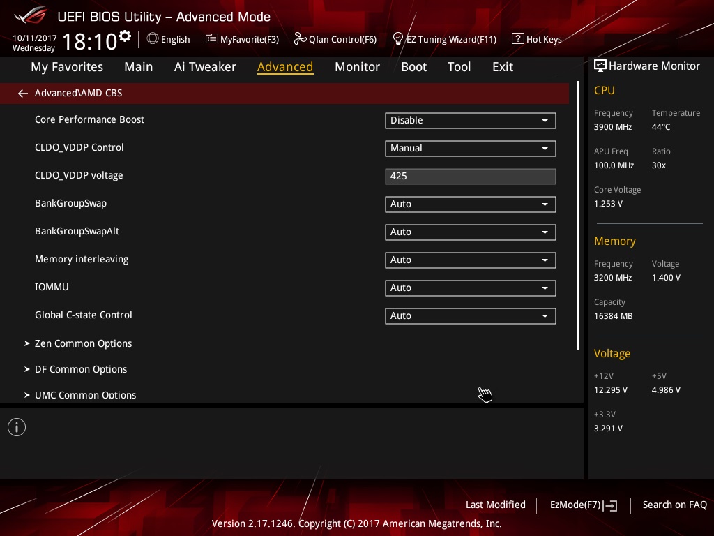Expand DF Common Options submenu

(81, 369)
